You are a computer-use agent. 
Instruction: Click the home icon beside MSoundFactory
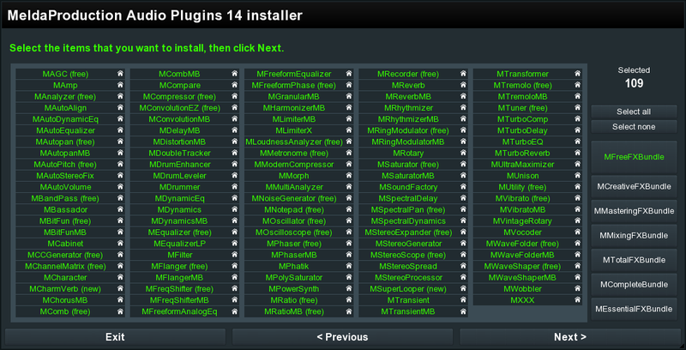pyautogui.click(x=463, y=187)
